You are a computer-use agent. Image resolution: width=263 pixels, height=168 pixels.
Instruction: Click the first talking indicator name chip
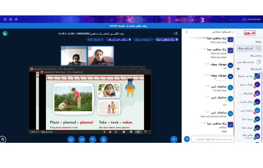click(x=167, y=40)
